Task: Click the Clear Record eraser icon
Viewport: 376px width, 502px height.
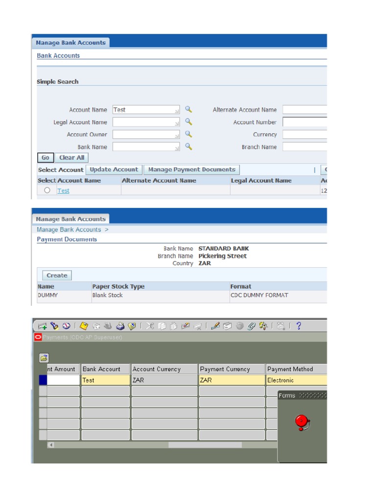Action: [186, 326]
